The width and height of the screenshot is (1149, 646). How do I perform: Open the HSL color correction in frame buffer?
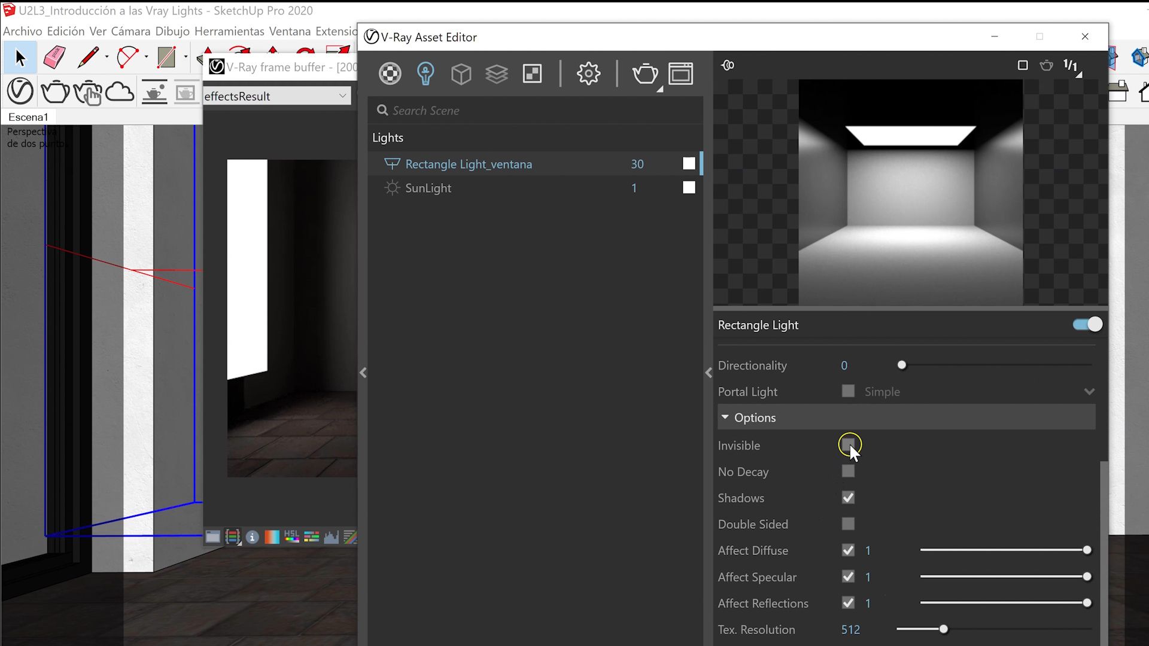pos(292,537)
